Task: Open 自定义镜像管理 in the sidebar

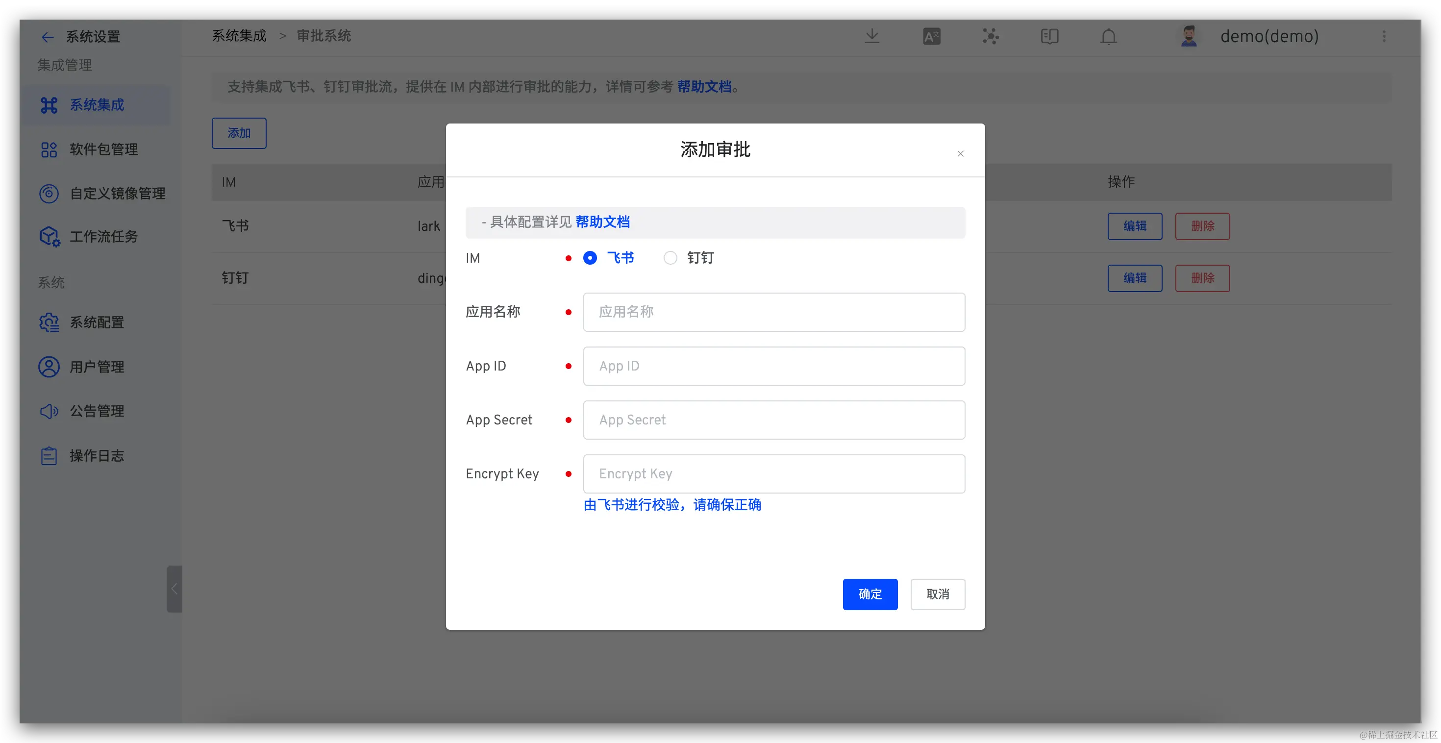Action: (x=117, y=194)
